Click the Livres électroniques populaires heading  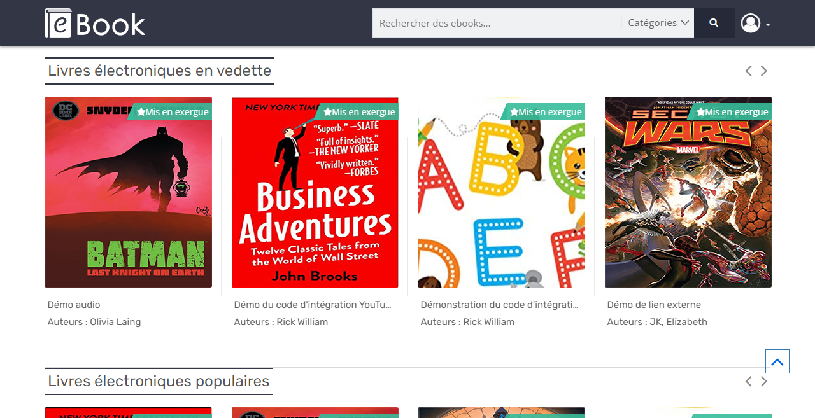point(159,381)
